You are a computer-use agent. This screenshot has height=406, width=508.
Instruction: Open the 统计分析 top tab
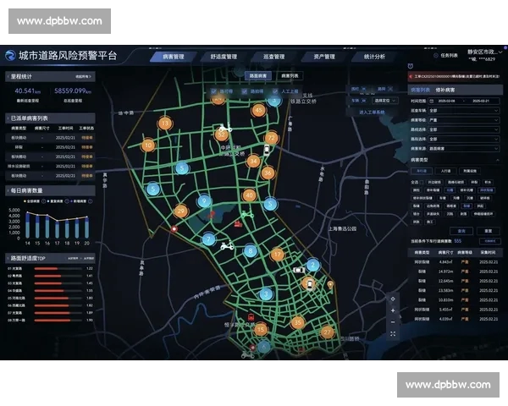point(373,57)
